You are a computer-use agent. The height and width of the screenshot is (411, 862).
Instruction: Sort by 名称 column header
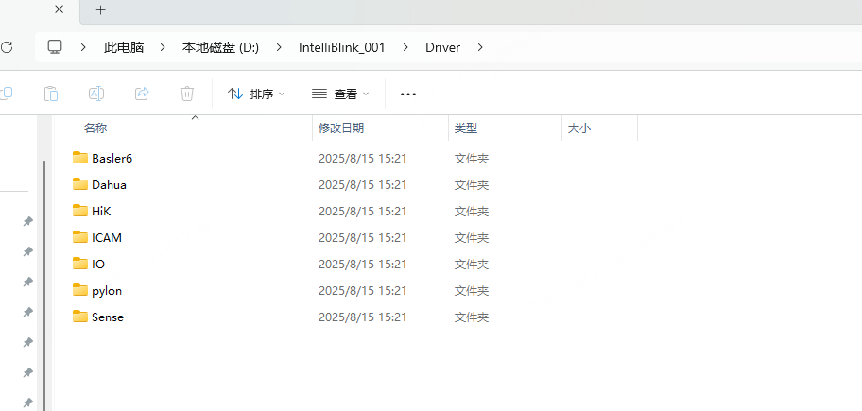coord(95,128)
